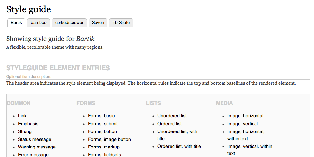The image size is (314, 157).
Task: Open the Emphasis style entry
Action: [28, 124]
